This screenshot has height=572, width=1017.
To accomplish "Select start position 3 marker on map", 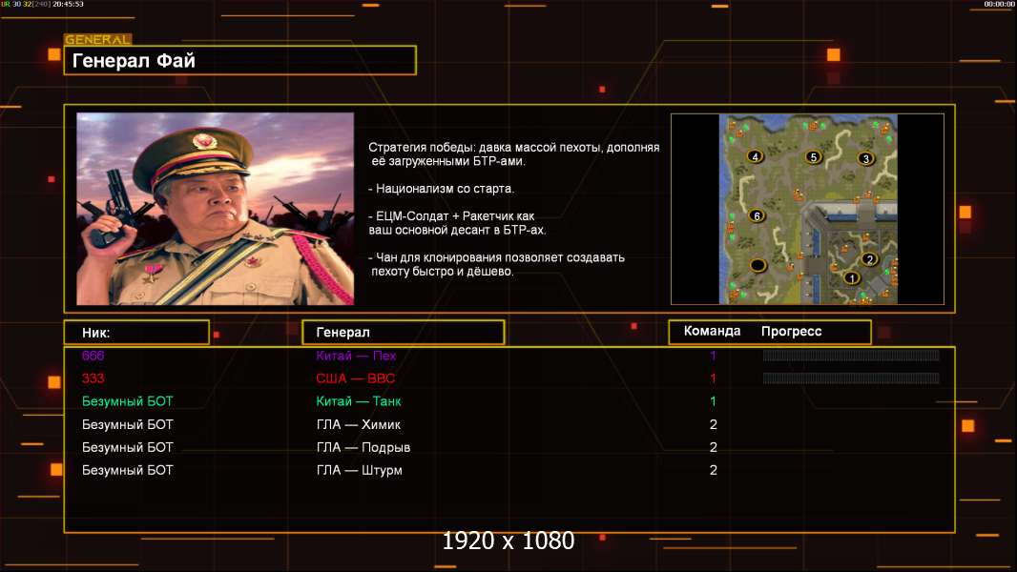I will coord(865,158).
